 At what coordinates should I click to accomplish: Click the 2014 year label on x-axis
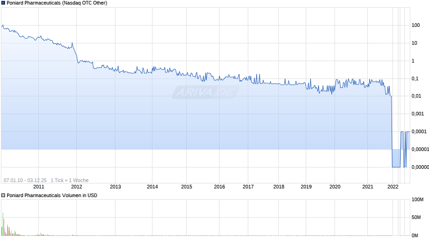coord(152,187)
